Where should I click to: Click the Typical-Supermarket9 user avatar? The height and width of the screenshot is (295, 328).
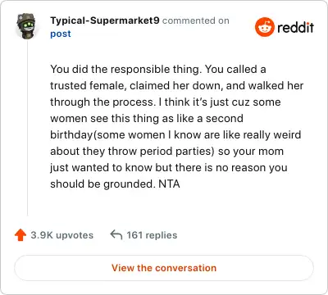(x=27, y=26)
